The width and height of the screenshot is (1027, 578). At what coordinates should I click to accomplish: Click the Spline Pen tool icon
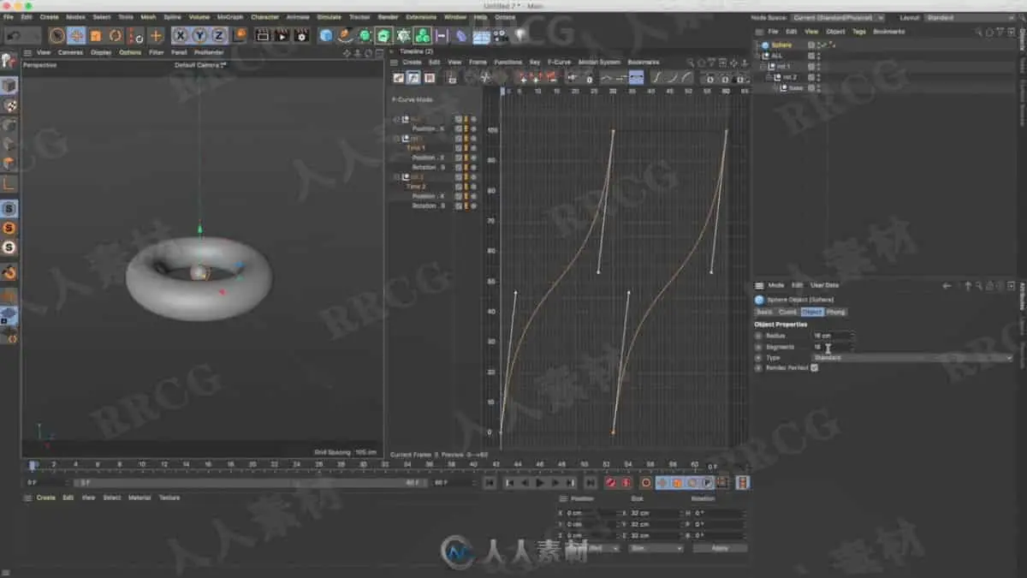click(345, 36)
